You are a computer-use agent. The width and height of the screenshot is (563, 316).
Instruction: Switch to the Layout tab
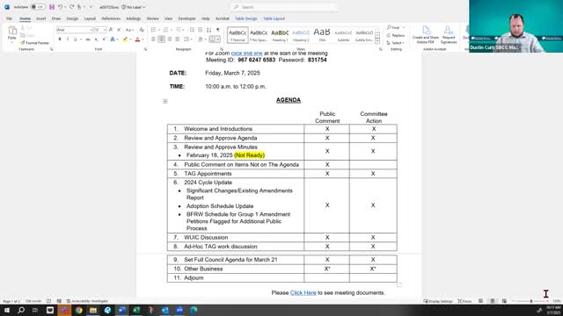(x=90, y=18)
